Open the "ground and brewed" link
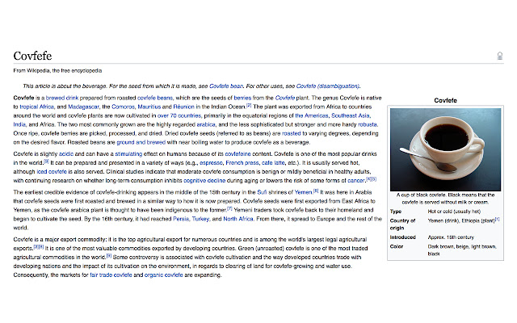Image resolution: width=517 pixels, height=323 pixels. 141,142
